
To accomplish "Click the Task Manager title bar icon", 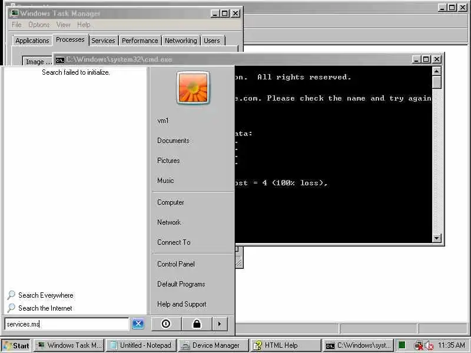I will [14, 13].
